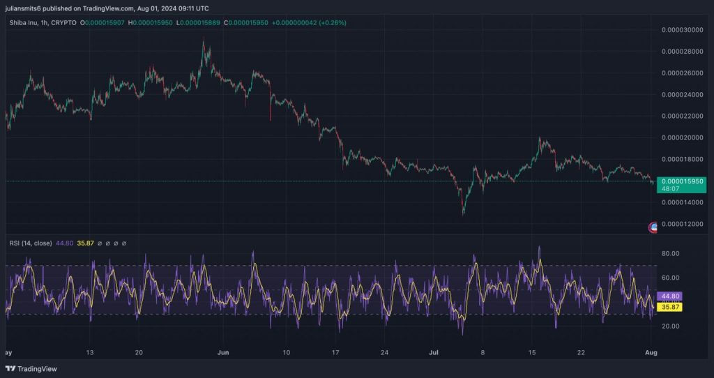Click the 10 date on time axis
This screenshot has width=714, height=378.
[286, 352]
